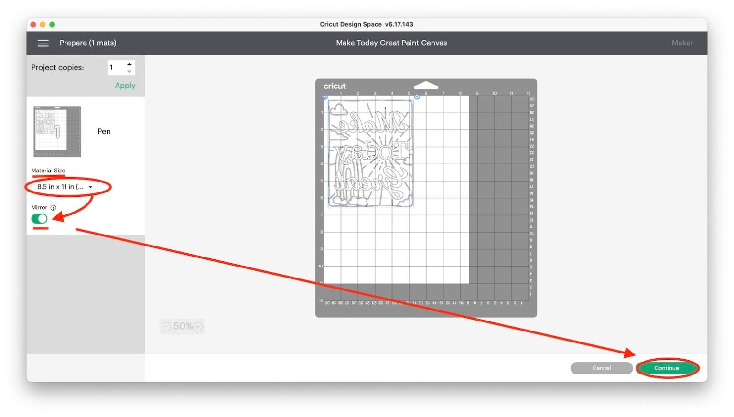Continue to the make step
The height and width of the screenshot is (417, 734).
(667, 368)
